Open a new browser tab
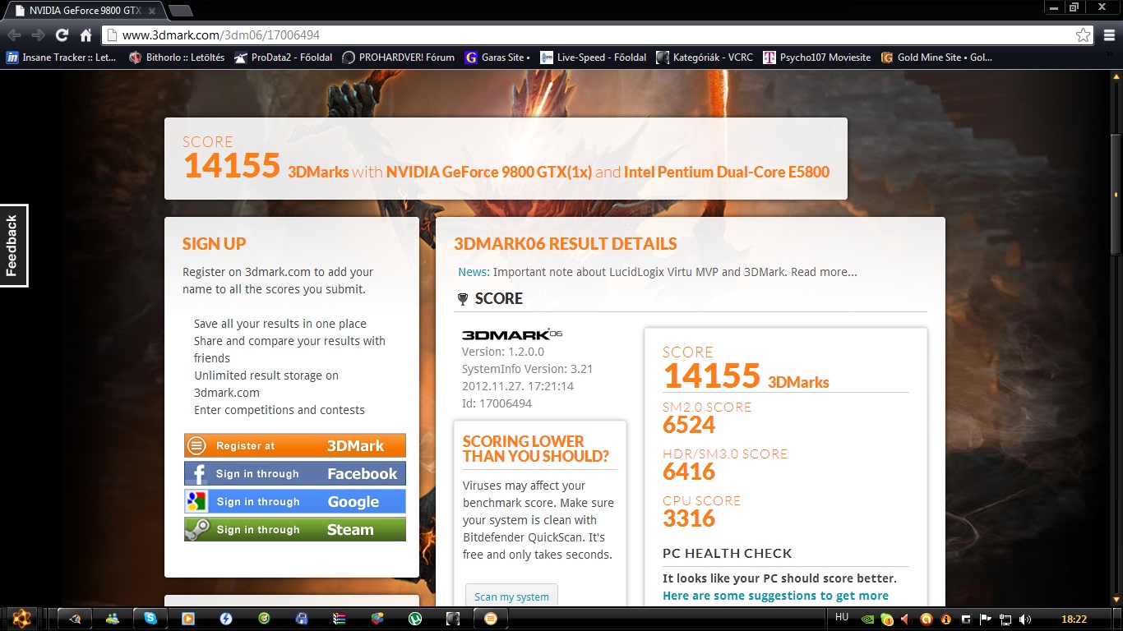Viewport: 1123px width, 631px height. tap(180, 11)
